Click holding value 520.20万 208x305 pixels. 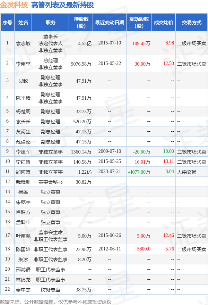tap(82, 122)
